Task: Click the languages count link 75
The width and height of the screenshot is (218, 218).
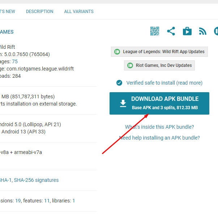Action: [15, 61]
